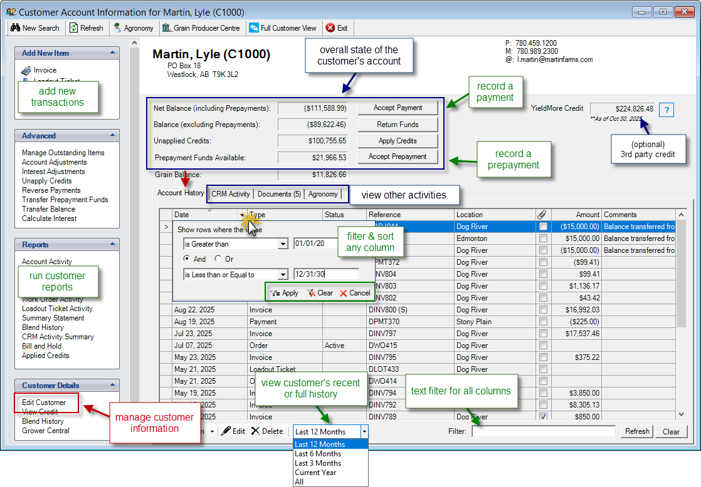Open the Summary Statement report

click(x=53, y=318)
